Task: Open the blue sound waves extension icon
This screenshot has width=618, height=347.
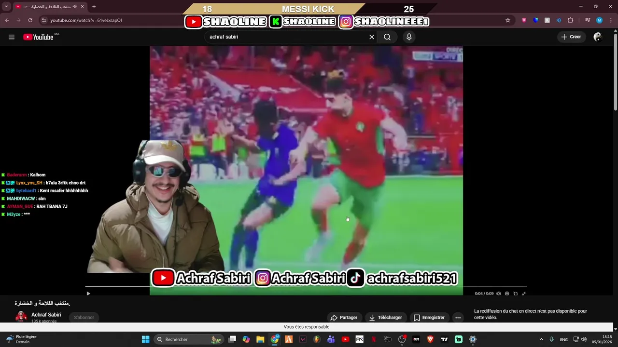Action: (x=559, y=20)
